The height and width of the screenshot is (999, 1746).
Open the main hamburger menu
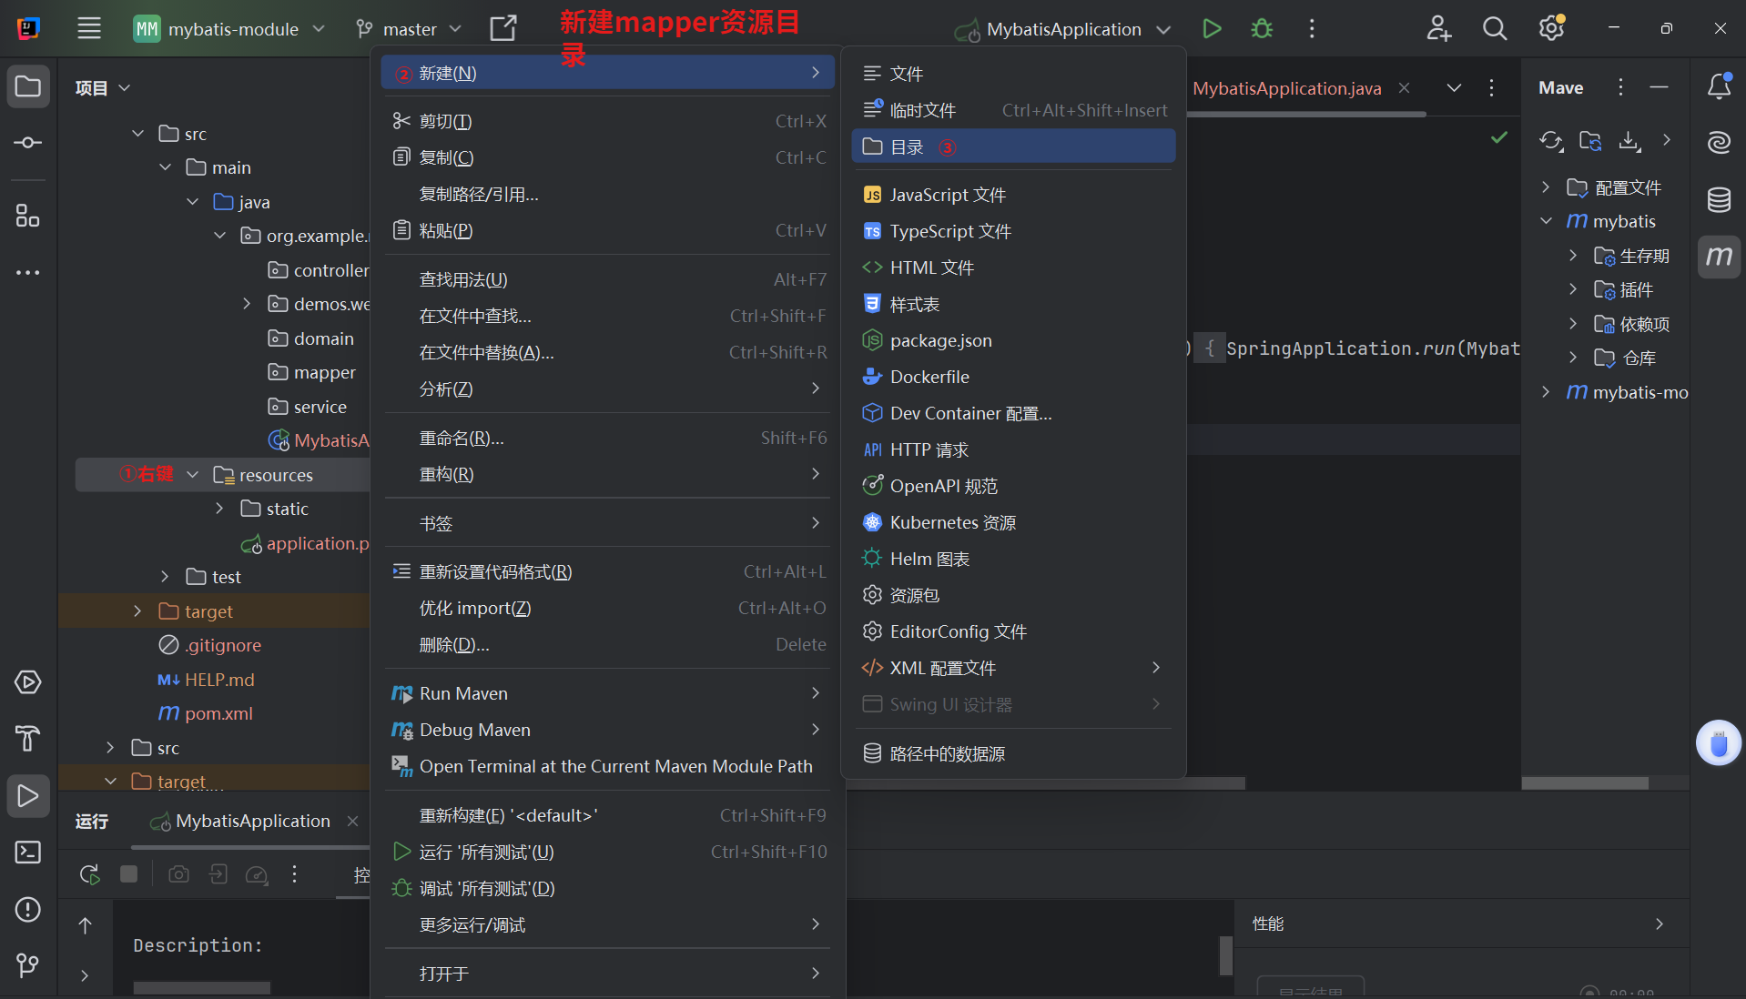pyautogui.click(x=89, y=29)
